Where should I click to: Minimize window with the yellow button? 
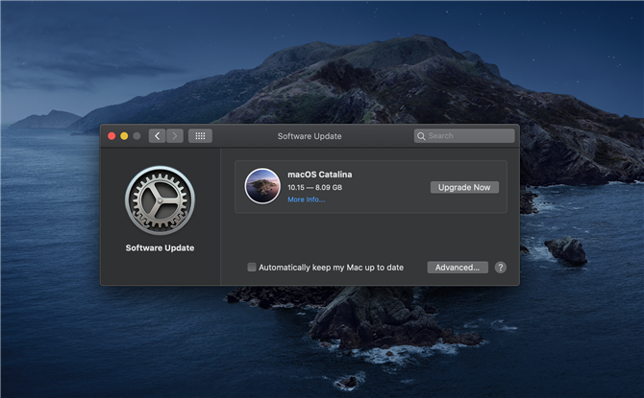pyautogui.click(x=124, y=136)
